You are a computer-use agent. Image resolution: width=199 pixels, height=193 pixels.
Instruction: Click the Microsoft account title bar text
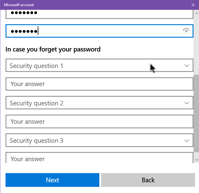click(x=19, y=5)
